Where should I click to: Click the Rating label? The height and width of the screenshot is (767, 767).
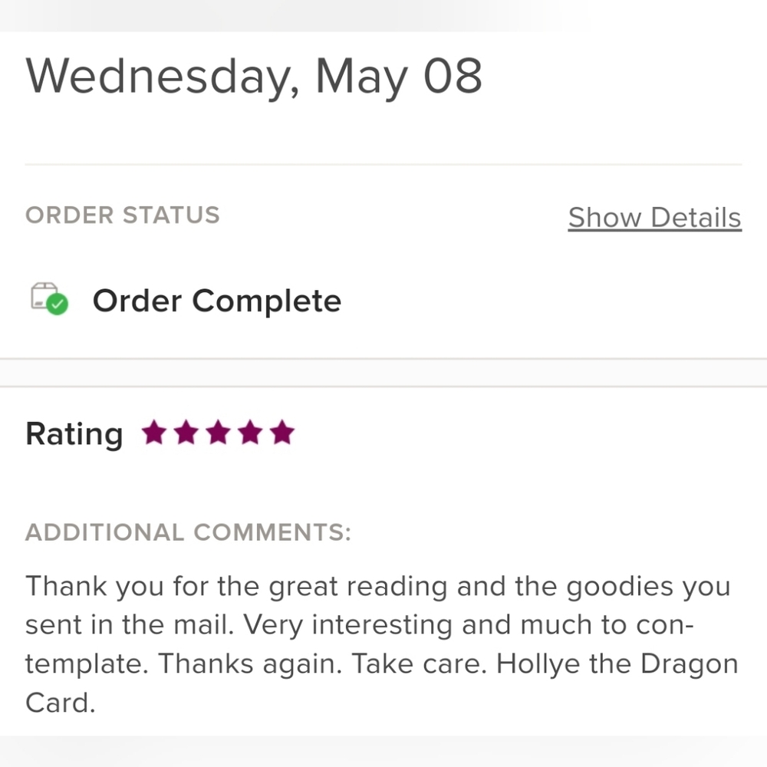74,434
